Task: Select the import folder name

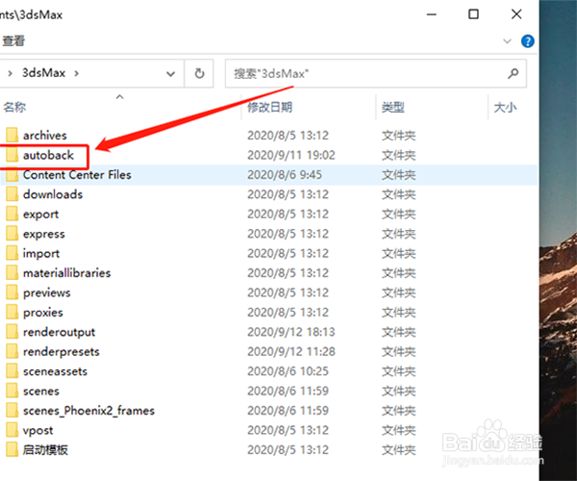Action: pyautogui.click(x=40, y=254)
